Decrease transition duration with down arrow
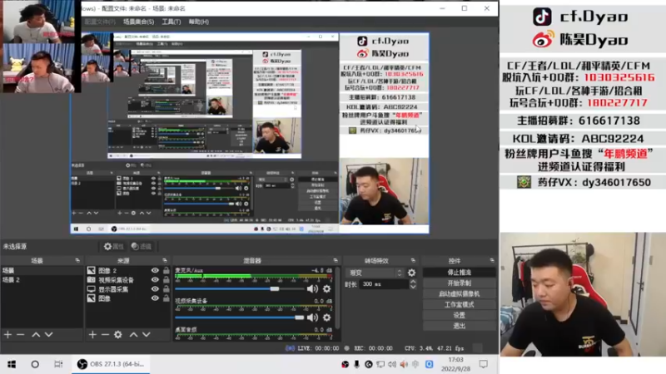 click(413, 287)
